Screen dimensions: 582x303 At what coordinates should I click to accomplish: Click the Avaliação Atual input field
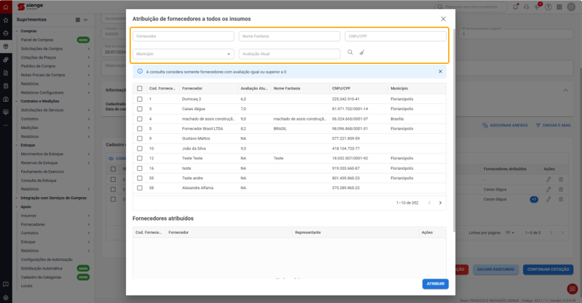289,54
